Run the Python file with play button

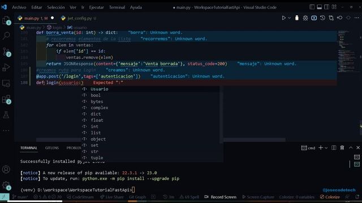pyautogui.click(x=284, y=18)
